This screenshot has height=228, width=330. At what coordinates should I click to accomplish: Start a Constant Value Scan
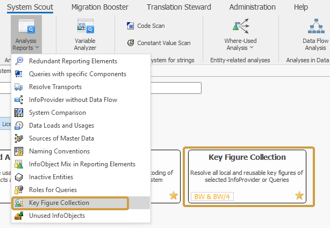[x=158, y=43]
